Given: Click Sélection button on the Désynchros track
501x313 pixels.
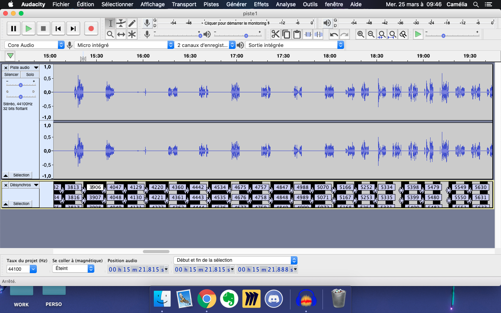Looking at the screenshot, I should point(21,203).
